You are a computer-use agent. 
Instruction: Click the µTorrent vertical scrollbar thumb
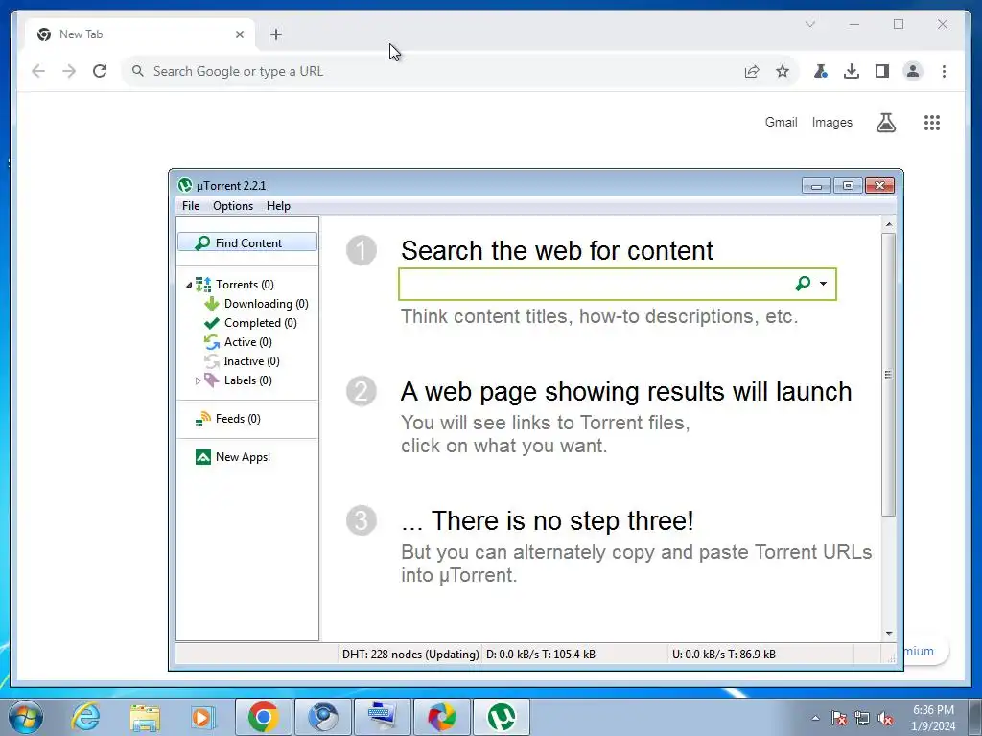[888, 375]
